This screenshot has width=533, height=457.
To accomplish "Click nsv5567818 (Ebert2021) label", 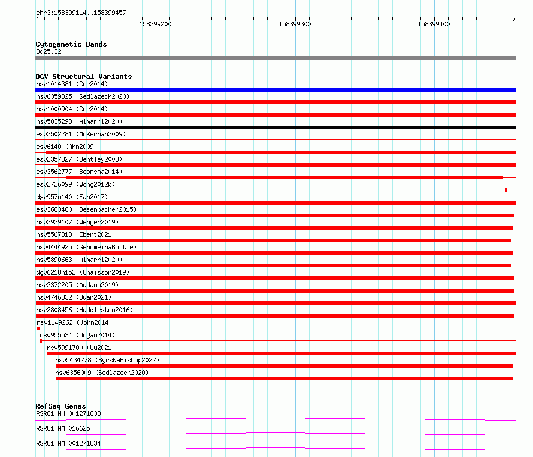I will (x=75, y=234).
